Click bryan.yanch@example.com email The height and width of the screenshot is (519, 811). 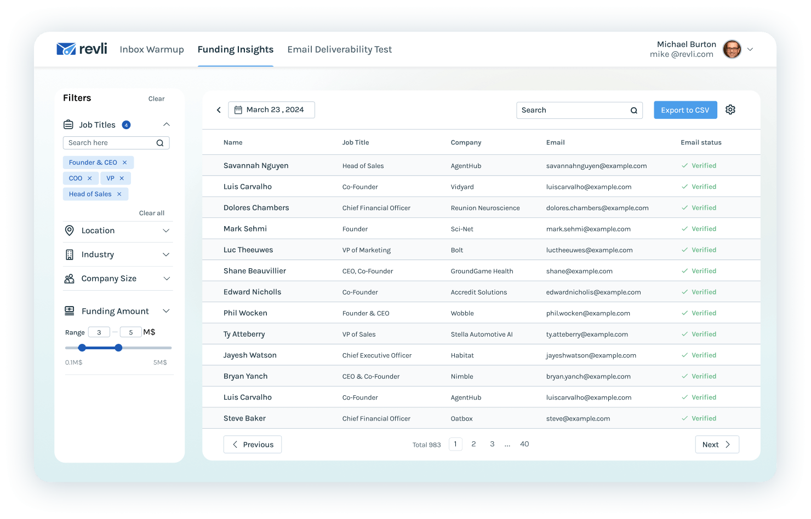(x=588, y=377)
